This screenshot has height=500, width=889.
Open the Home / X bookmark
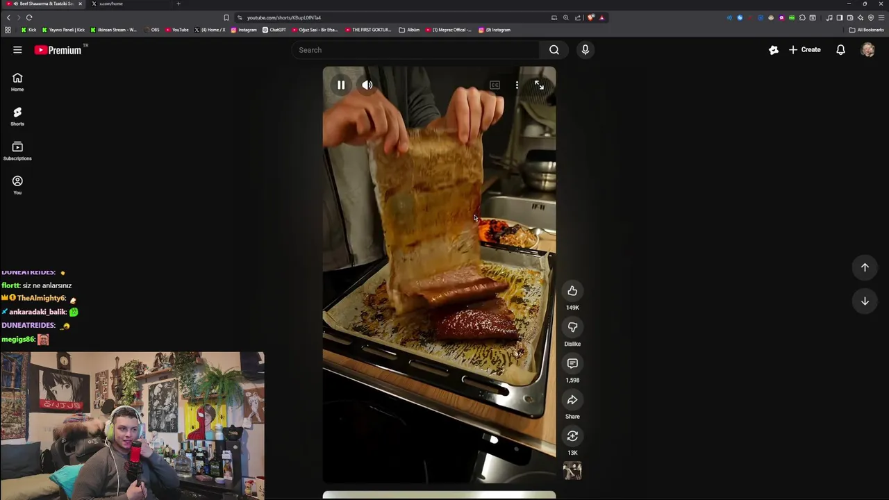point(210,30)
